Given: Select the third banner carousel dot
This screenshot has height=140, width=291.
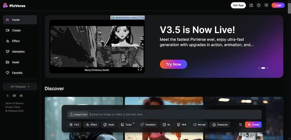Looking at the screenshot, I should point(267,68).
